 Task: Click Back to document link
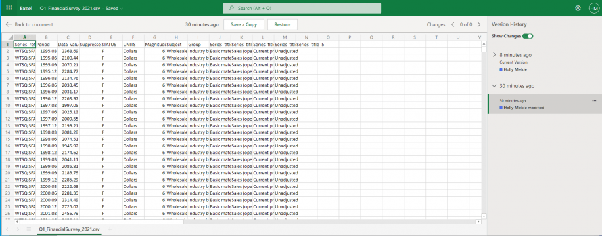34,24
